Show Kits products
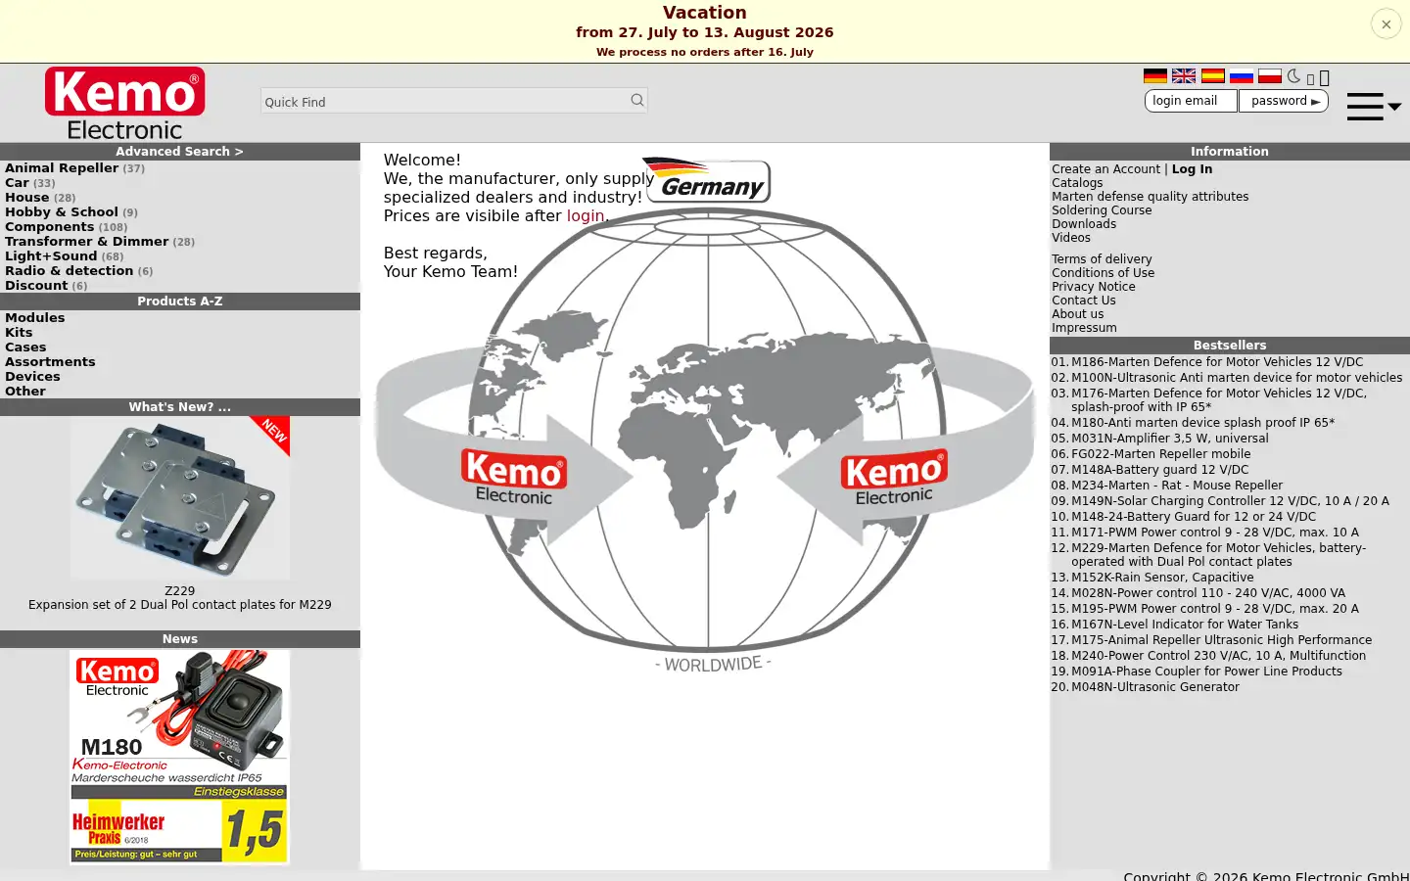This screenshot has height=881, width=1410. [19, 333]
